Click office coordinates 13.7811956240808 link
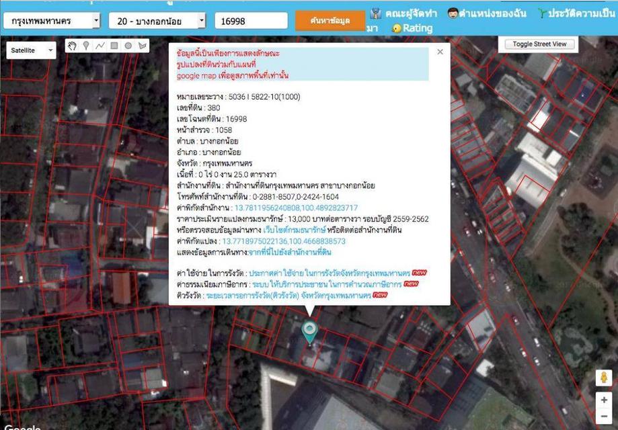This screenshot has height=430, width=618. (296, 208)
